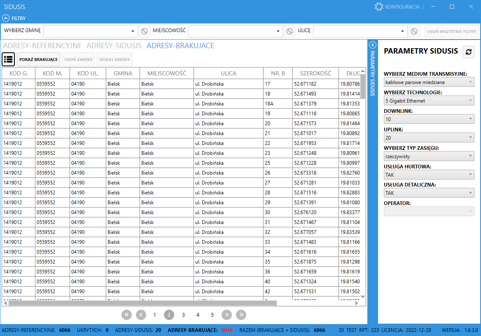Viewport: 481px width, 336px height.
Task: Click the list view icon button
Action: pos(8,59)
